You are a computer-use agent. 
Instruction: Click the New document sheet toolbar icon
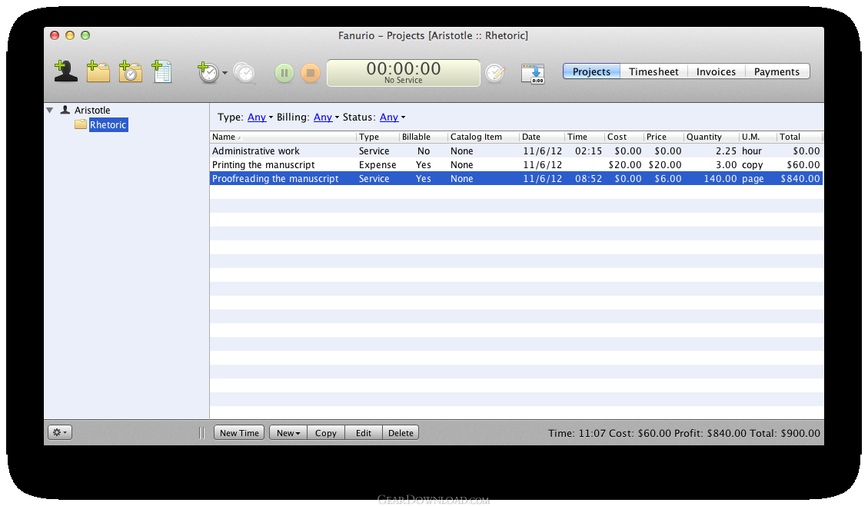[x=161, y=72]
